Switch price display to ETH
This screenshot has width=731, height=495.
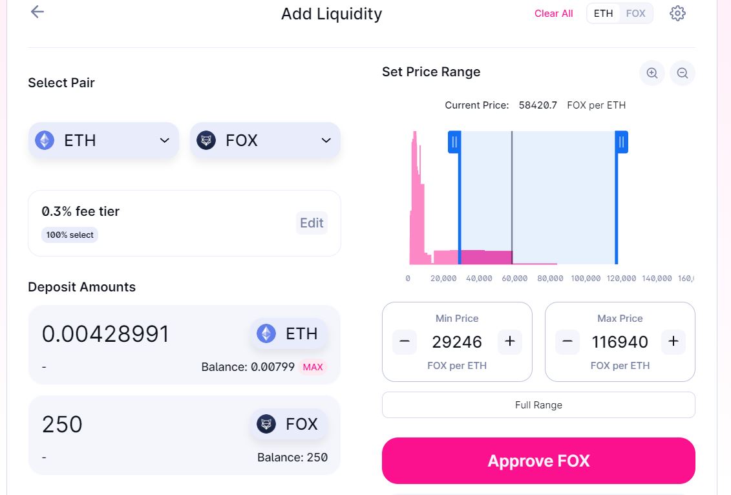click(x=603, y=14)
